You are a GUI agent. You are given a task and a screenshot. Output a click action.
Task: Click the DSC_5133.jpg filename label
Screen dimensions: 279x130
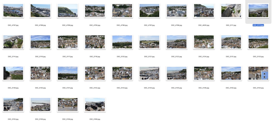click(x=258, y=56)
